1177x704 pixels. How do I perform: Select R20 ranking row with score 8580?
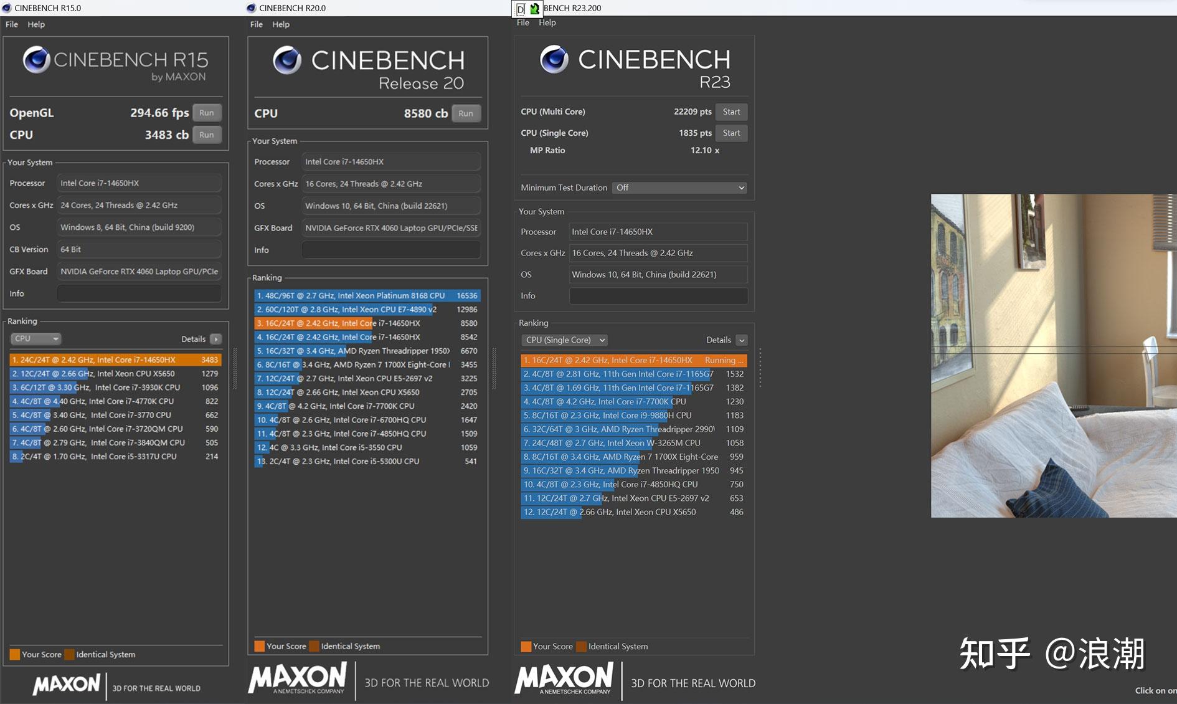point(367,323)
